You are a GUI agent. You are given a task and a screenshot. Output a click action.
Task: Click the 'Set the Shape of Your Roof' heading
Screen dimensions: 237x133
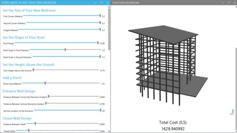(23, 37)
